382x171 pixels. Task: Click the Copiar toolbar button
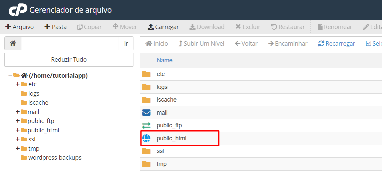(89, 27)
